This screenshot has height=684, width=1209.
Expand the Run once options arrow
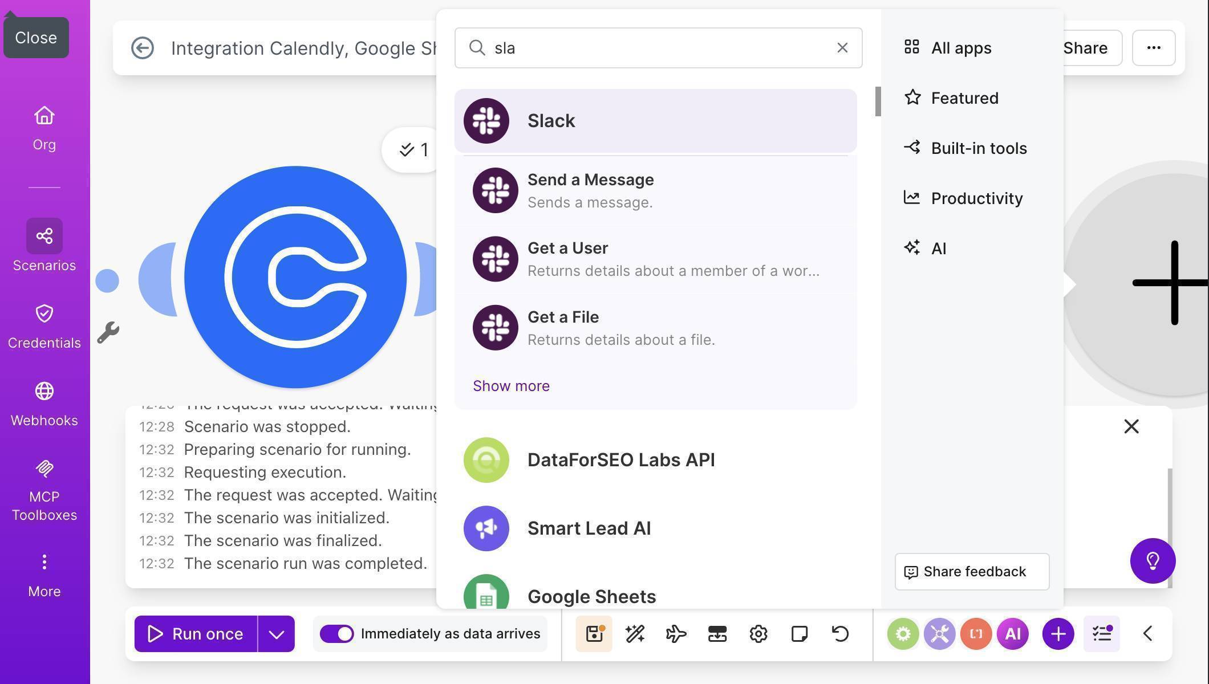pyautogui.click(x=276, y=633)
